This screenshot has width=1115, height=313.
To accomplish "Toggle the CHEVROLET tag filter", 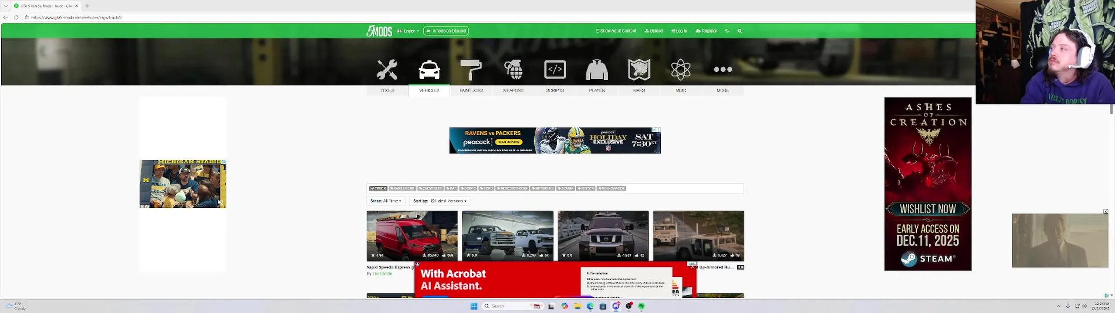I will point(430,188).
